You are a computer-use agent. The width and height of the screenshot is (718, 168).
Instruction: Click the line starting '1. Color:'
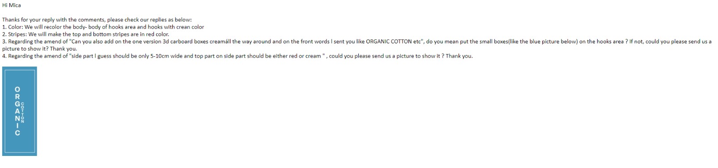click(103, 27)
